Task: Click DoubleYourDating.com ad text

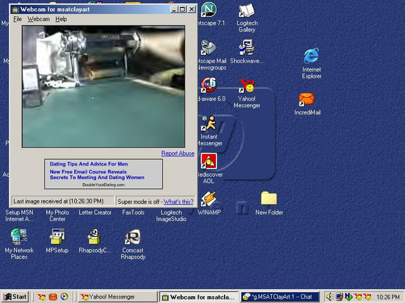Action: tap(103, 185)
